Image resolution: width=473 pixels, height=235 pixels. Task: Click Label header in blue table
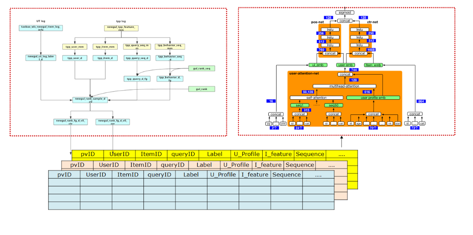[x=191, y=175]
